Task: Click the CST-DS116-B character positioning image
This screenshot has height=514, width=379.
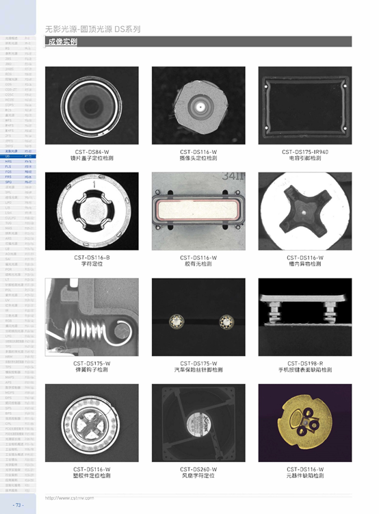Action: [92, 211]
